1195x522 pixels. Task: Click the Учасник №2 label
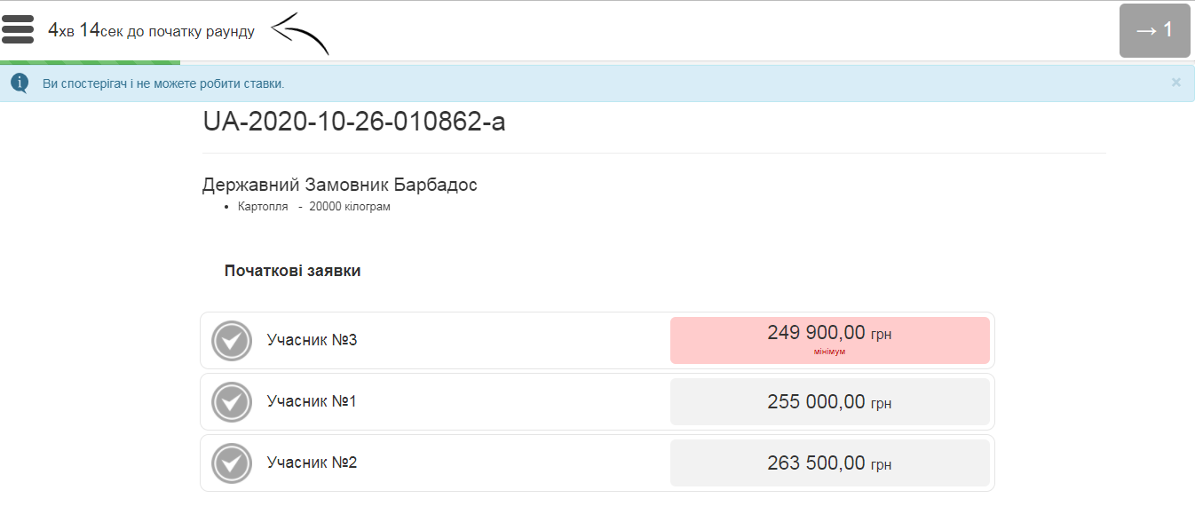click(312, 463)
